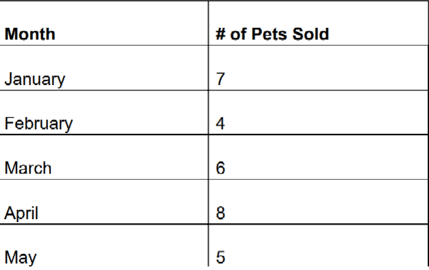Click the January pets sold value

pos(221,79)
